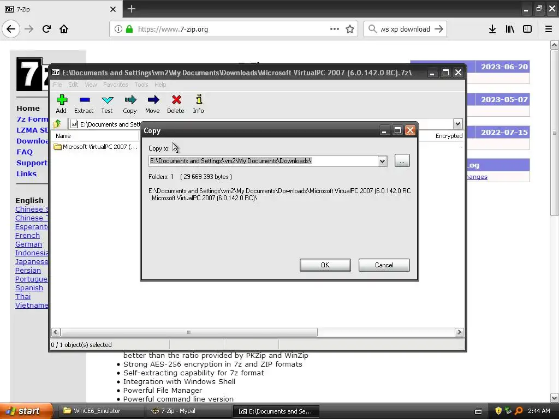Click browser page scroll down arrow
The width and height of the screenshot is (559, 419).
point(554,398)
